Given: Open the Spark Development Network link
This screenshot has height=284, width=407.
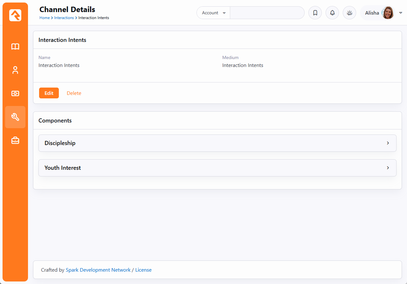Looking at the screenshot, I should click(x=98, y=270).
